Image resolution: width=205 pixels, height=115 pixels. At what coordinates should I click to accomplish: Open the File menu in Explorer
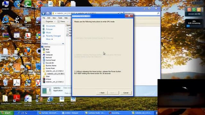[44, 18]
